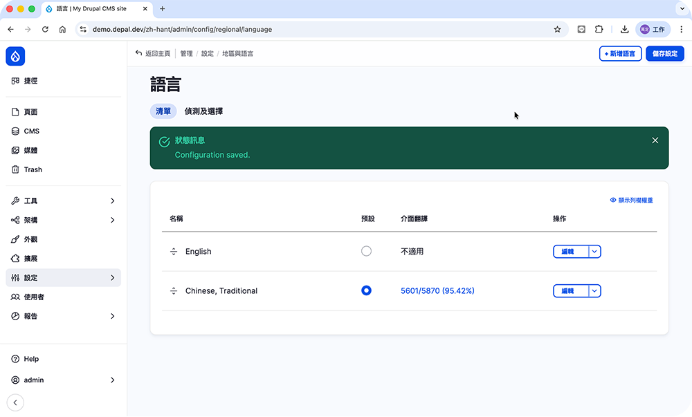The height and width of the screenshot is (417, 692).
Task: Select Chinese, Traditional default radio button
Action: [x=366, y=291]
